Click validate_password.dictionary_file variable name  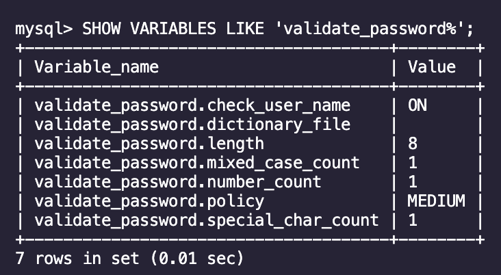click(192, 125)
